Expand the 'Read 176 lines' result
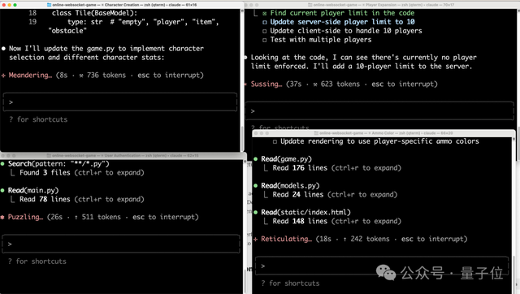The image size is (520, 294). 336,168
